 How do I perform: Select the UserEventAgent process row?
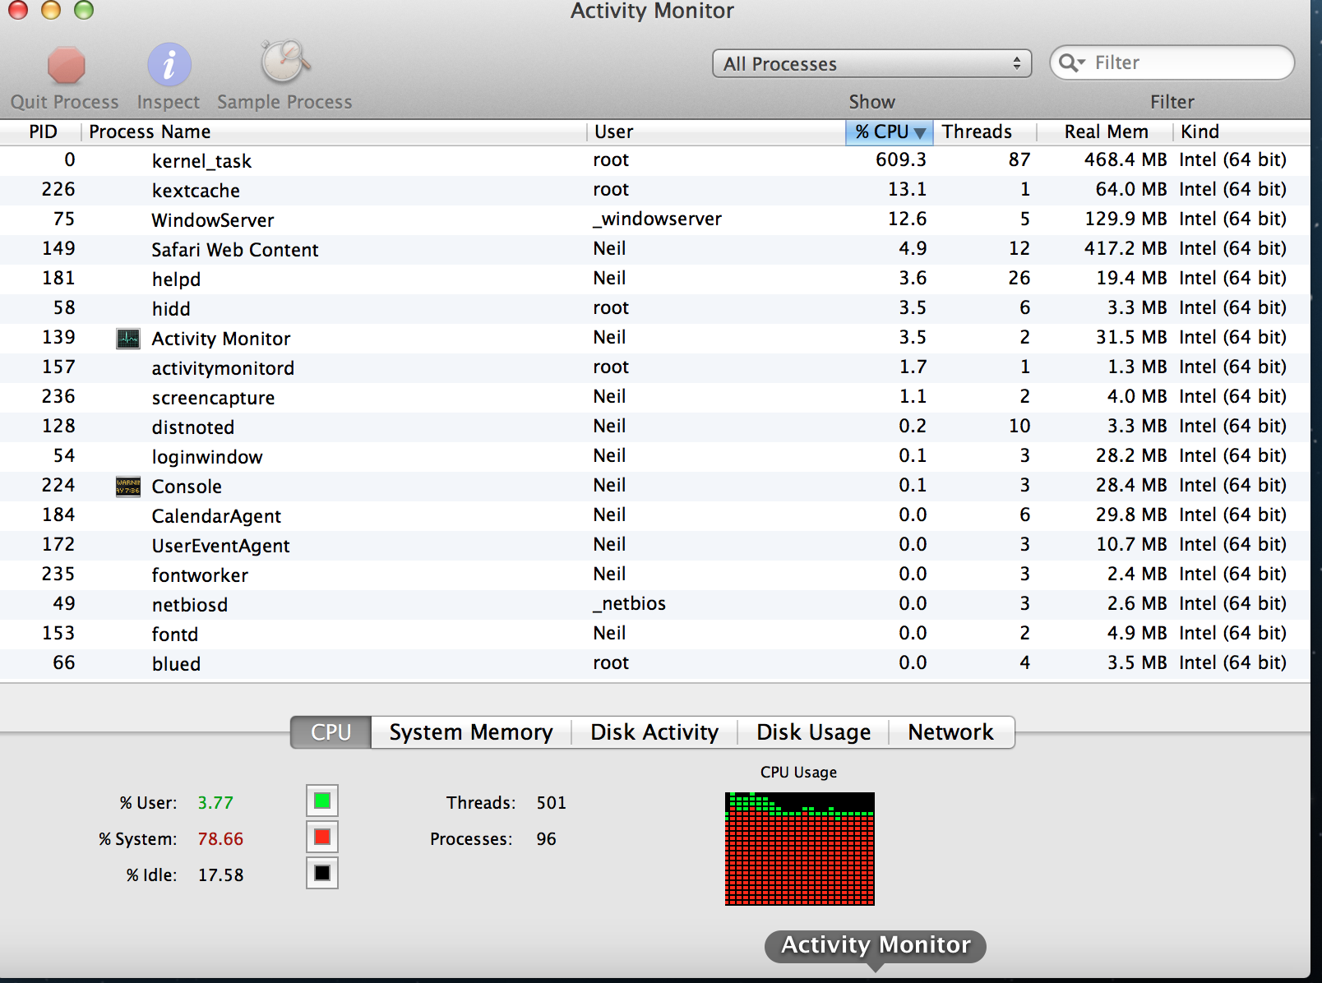655,545
